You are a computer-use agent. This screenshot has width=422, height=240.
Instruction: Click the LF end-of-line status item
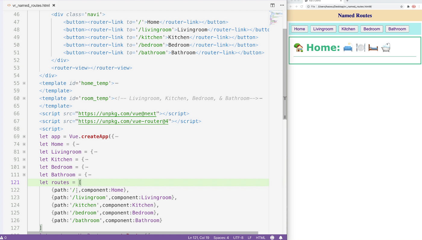pyautogui.click(x=250, y=238)
